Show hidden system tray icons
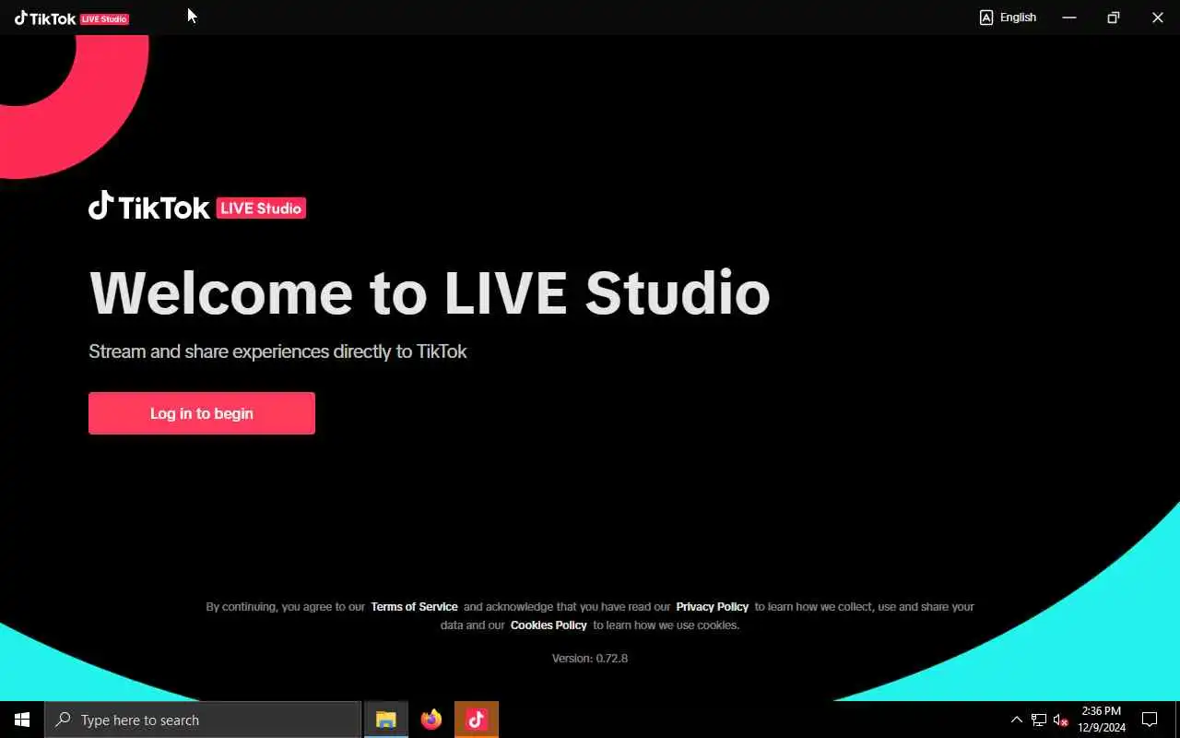Screen dimensions: 1180x738 pos(1017,720)
